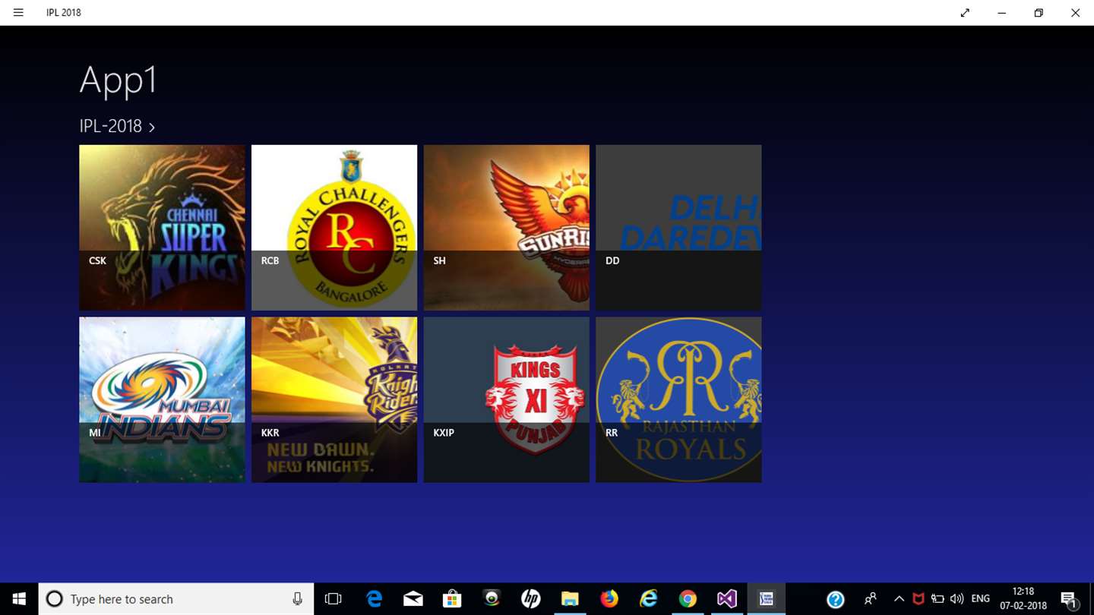Open the Action Center notifications icon

point(1069,599)
